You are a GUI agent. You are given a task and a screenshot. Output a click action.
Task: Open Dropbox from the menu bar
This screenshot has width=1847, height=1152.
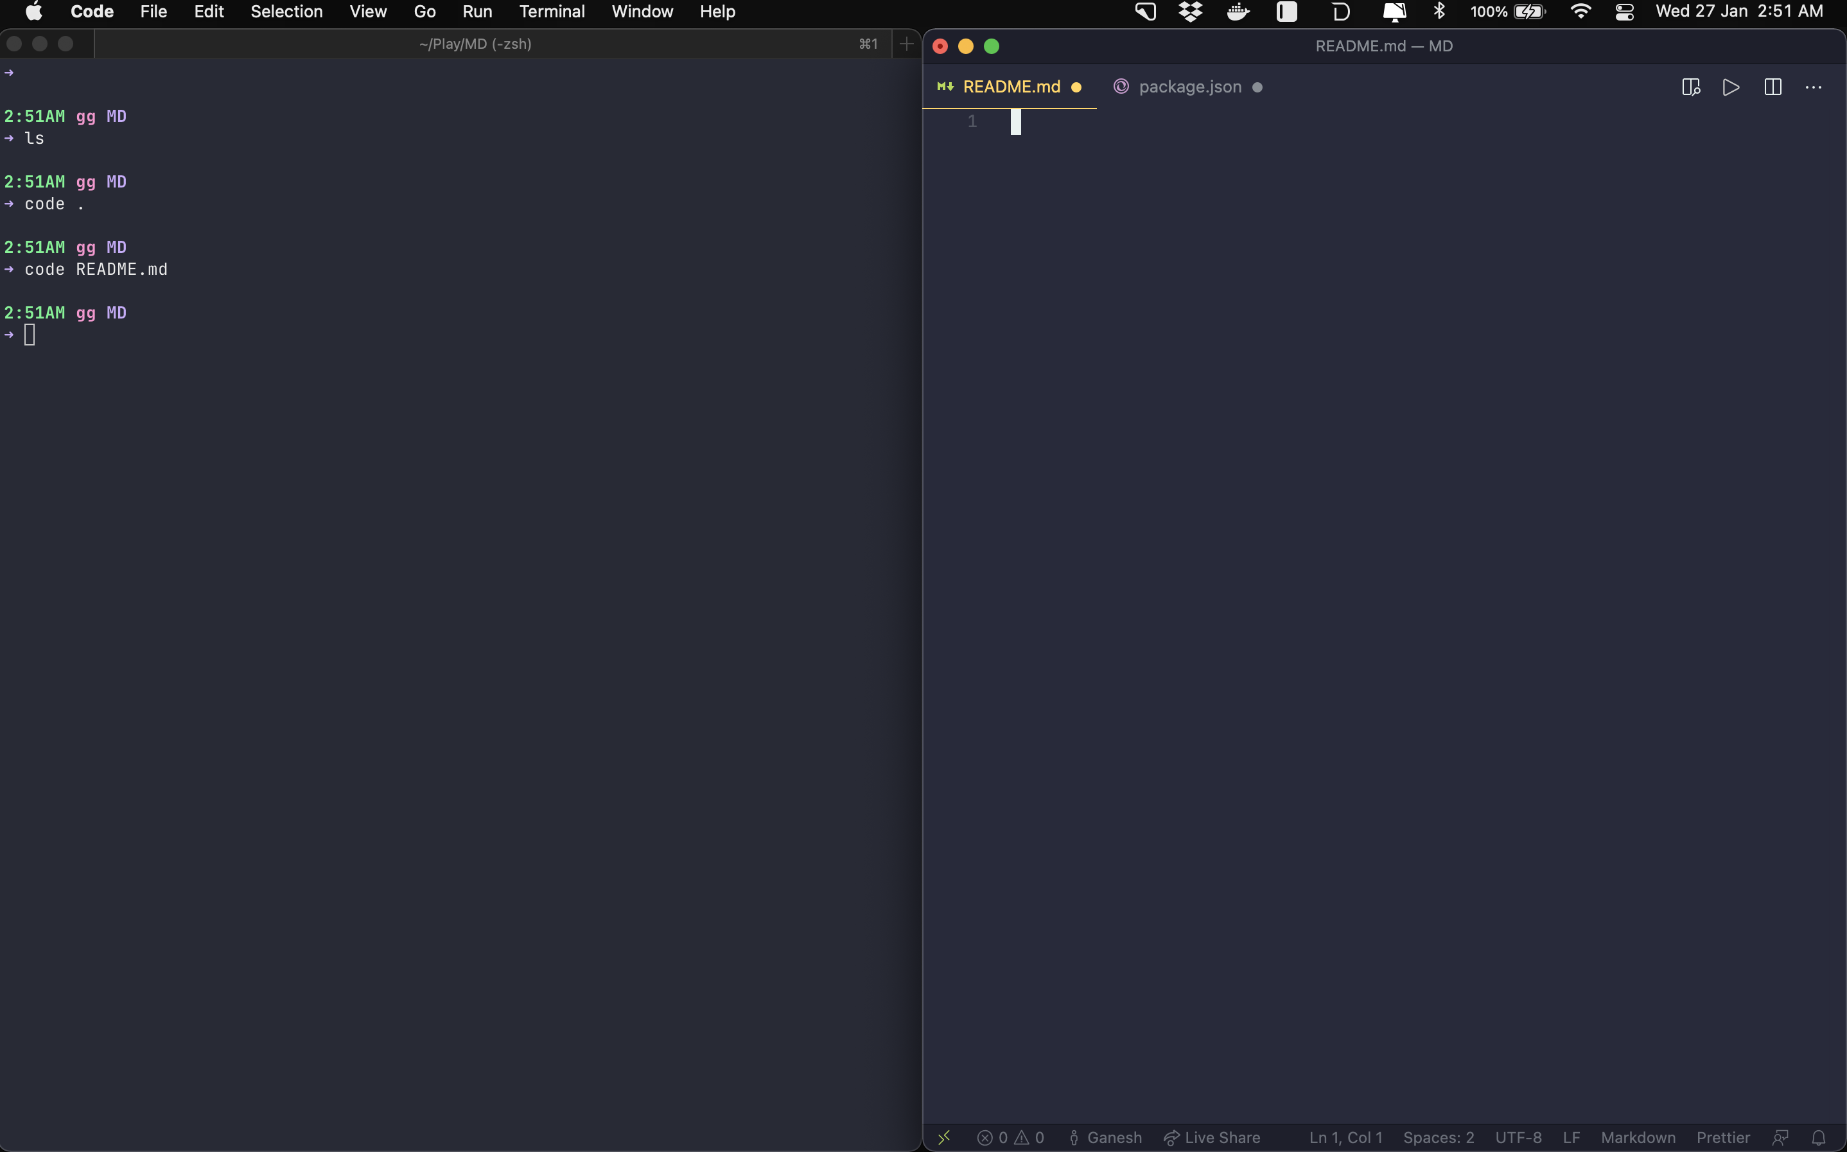pos(1190,12)
